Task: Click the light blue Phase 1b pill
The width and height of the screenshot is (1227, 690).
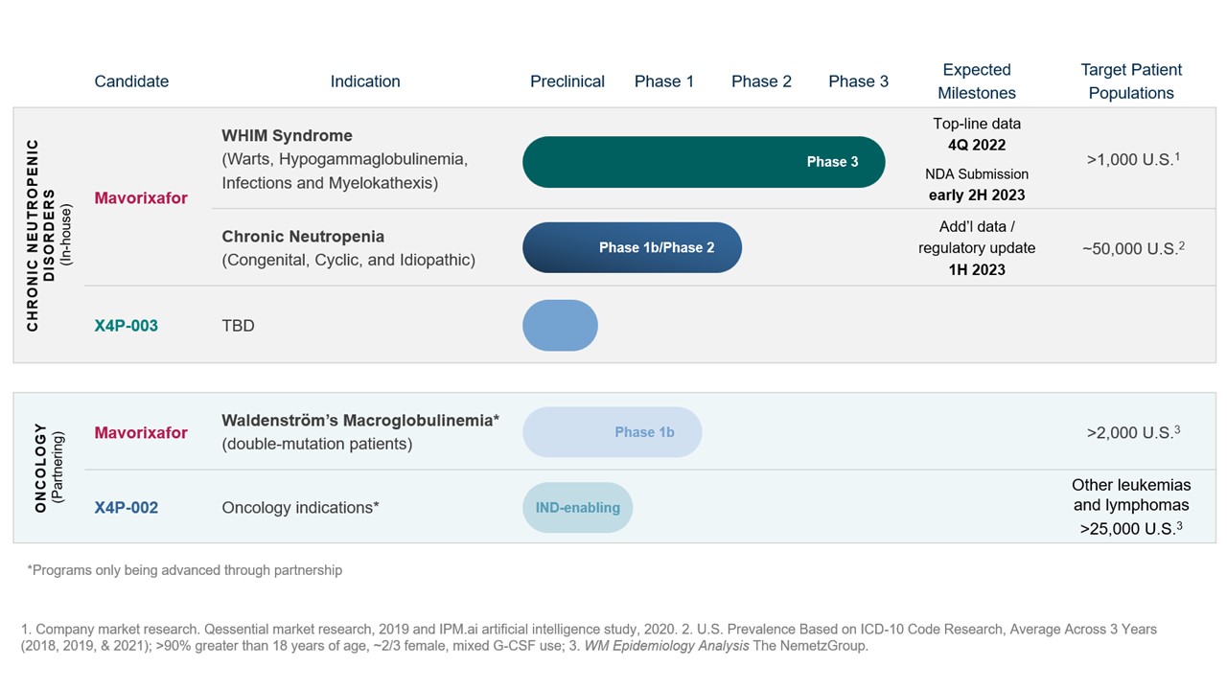Action: tap(612, 432)
